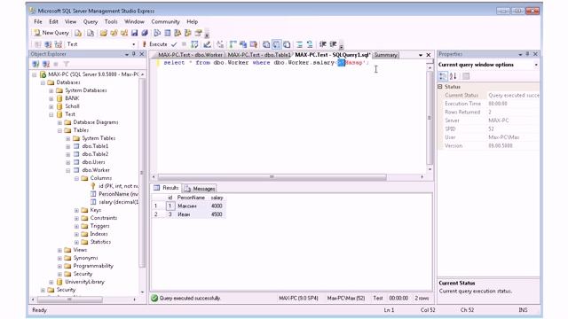Click the Максим PersonName cell
Image resolution: width=568 pixels, height=319 pixels.
[192, 206]
